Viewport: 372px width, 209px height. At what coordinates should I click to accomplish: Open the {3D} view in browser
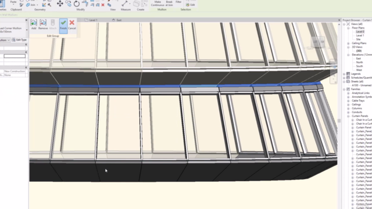359,51
